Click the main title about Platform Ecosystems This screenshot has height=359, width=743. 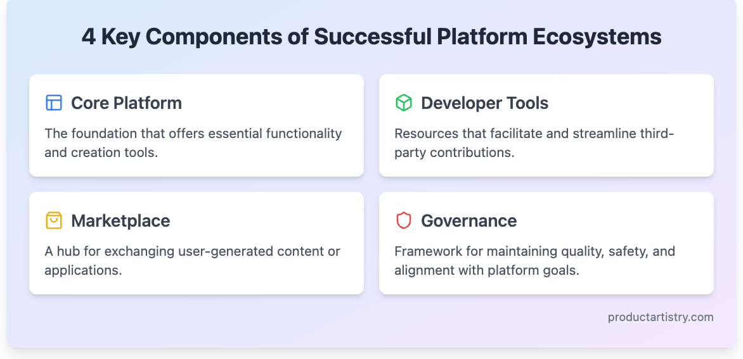372,37
